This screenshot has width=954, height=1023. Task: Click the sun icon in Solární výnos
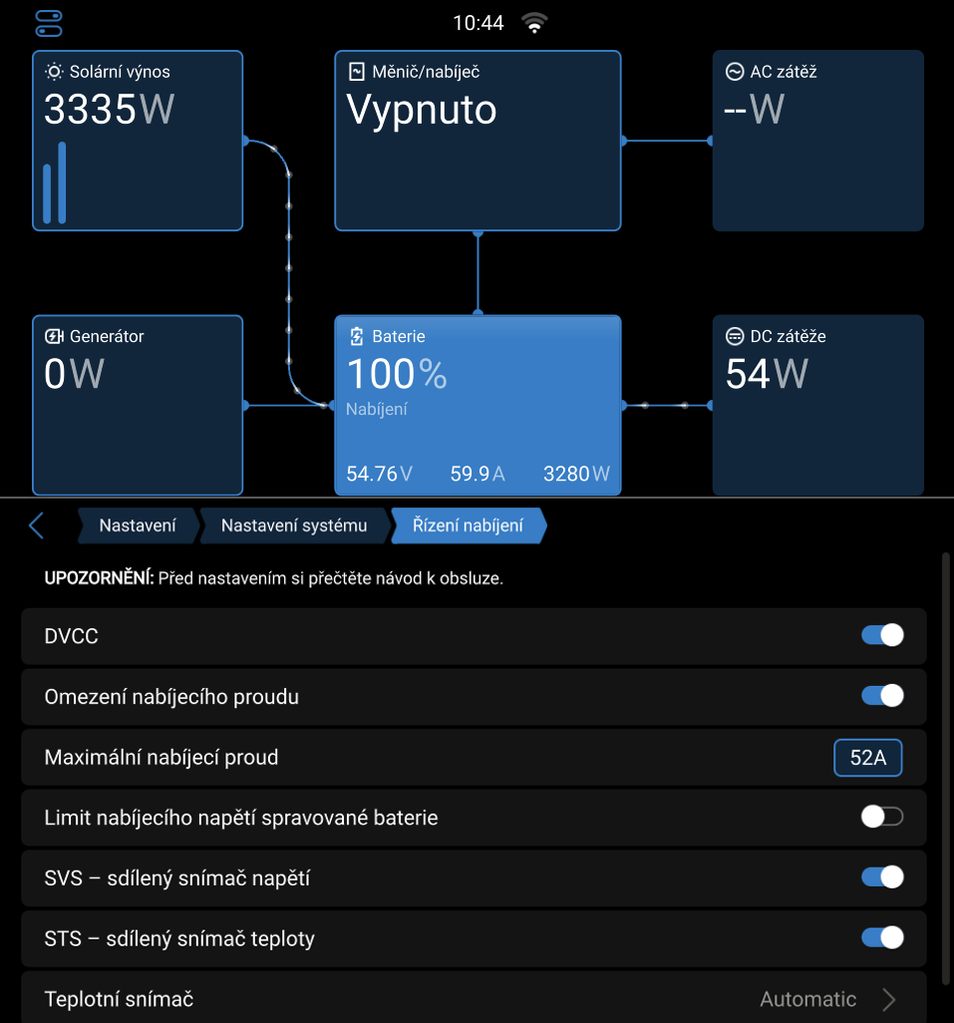54,72
